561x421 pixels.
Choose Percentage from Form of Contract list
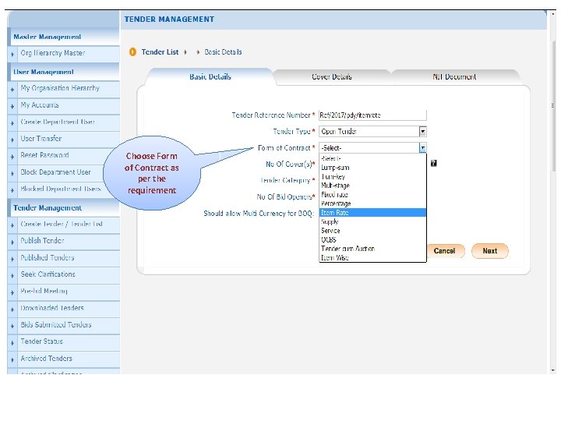372,203
